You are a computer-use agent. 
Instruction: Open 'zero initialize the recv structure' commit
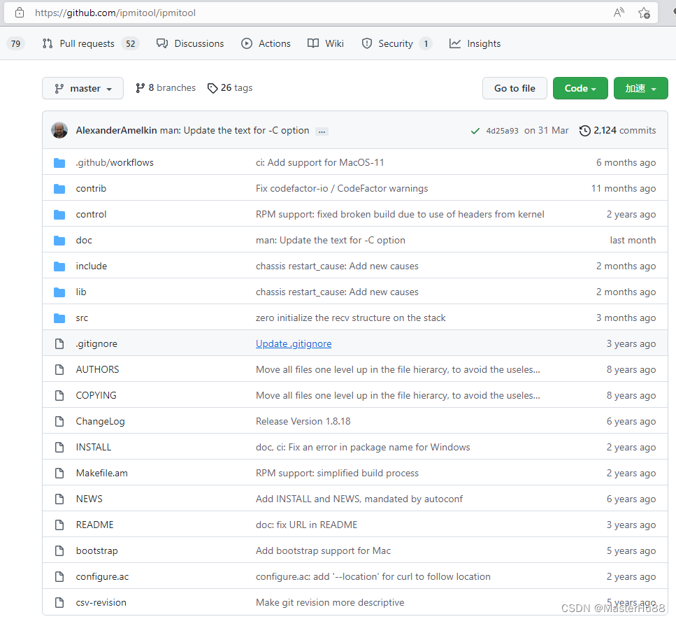tap(350, 318)
